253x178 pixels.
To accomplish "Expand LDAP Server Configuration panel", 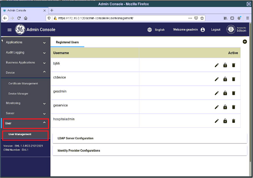I will (149, 138).
